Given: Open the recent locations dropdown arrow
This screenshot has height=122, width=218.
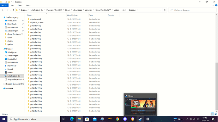Looking at the screenshot, I should (10, 10).
